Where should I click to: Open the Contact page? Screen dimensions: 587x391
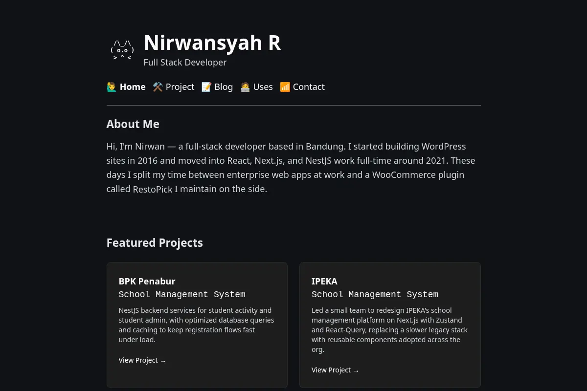coord(302,87)
